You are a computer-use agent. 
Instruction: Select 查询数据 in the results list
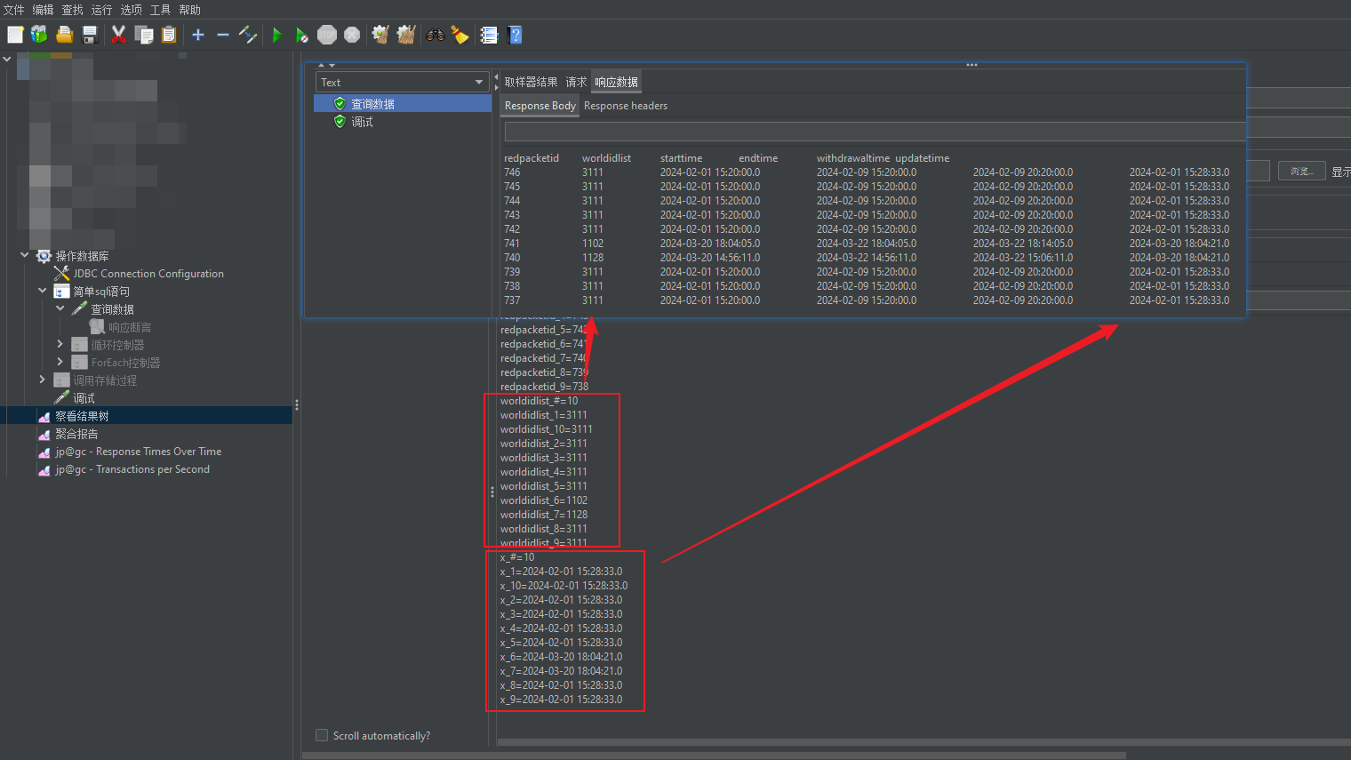coord(403,104)
